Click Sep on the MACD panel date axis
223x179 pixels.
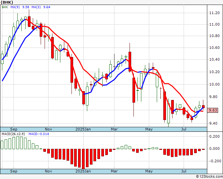click(14, 171)
